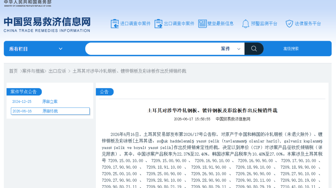Click inside the search input field
This screenshot has width=336, height=188.
click(152, 49)
